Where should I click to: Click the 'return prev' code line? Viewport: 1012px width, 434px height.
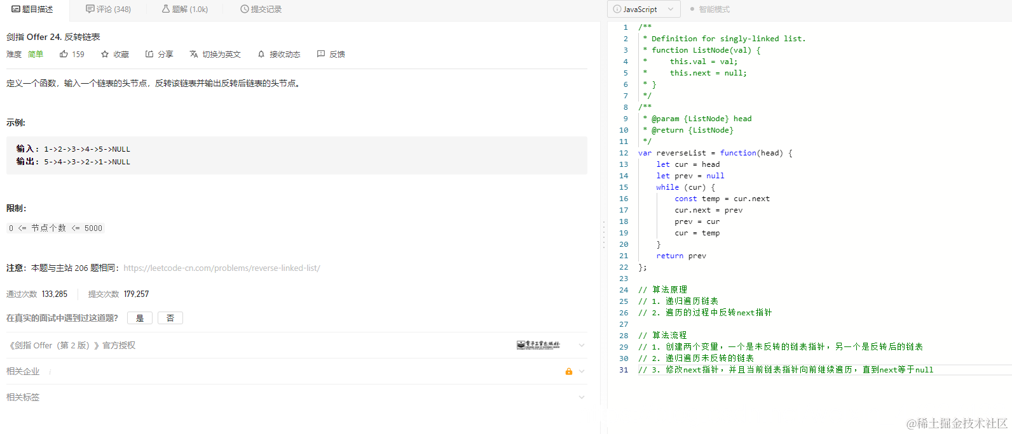click(681, 256)
